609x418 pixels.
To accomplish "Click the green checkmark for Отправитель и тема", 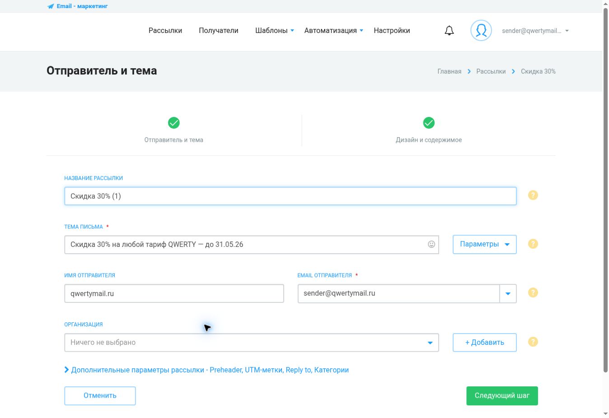I will 174,123.
